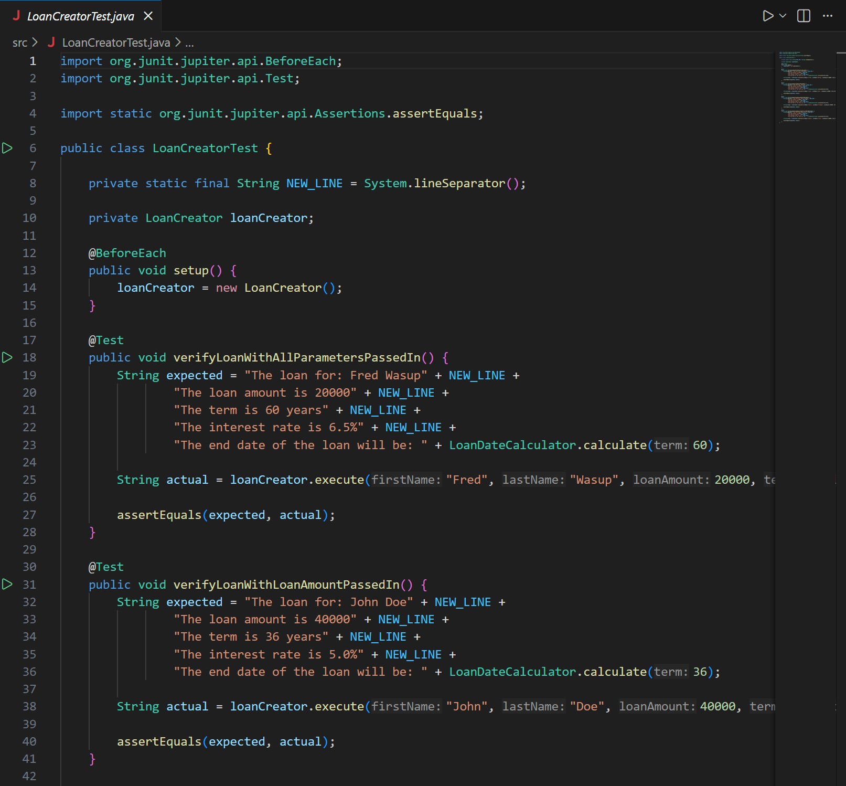The image size is (846, 786).
Task: Run all LoanCreatorTest tests via line 6 gutter icon
Action: click(7, 148)
